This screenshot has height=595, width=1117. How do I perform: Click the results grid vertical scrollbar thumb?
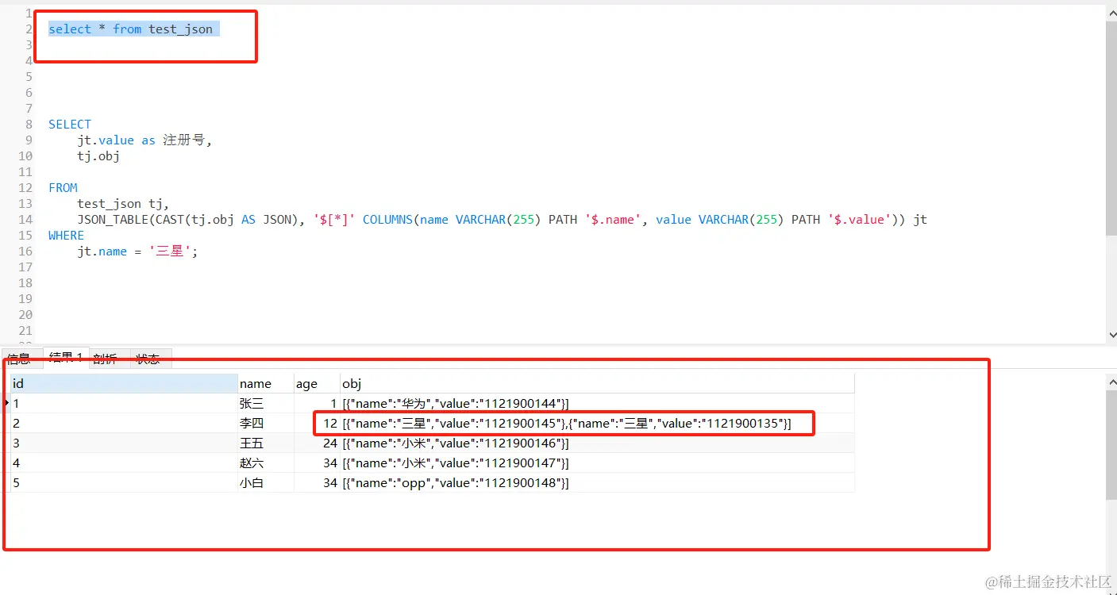click(x=1111, y=444)
